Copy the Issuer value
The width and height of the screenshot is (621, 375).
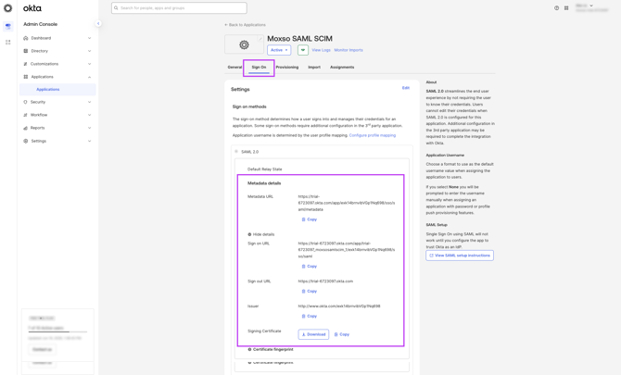coord(310,317)
